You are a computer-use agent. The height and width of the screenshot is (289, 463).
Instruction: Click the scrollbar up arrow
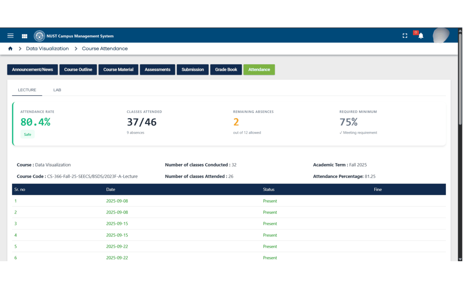pos(460,30)
